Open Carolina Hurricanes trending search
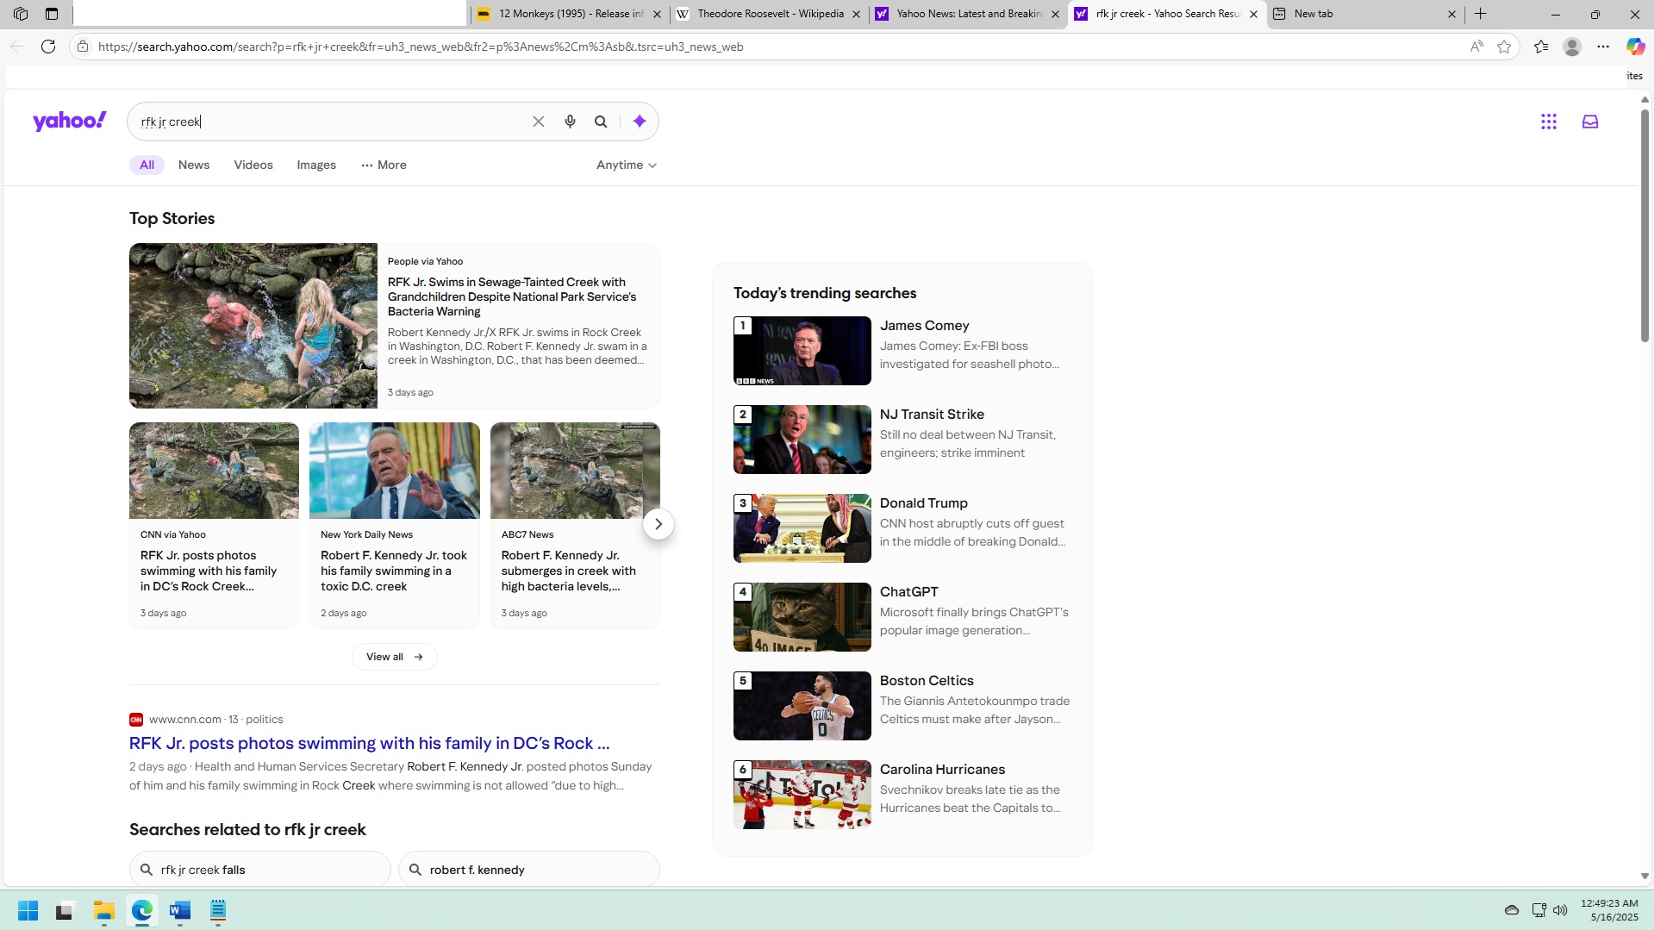Screen dimensions: 1654x930 pyautogui.click(x=902, y=795)
